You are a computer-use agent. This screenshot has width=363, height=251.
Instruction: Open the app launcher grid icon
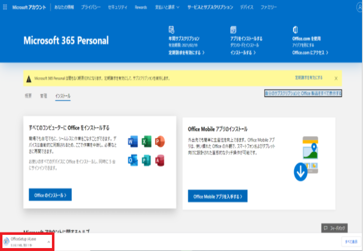click(5, 7)
